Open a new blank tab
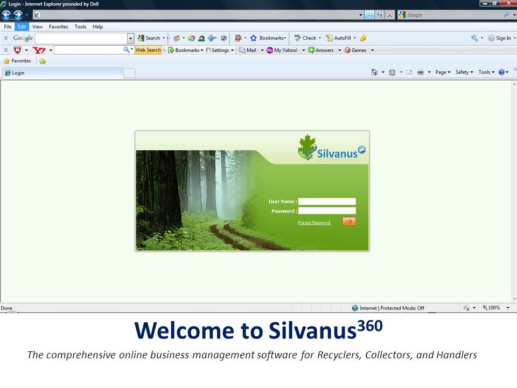Image resolution: width=517 pixels, height=388 pixels. [x=129, y=73]
